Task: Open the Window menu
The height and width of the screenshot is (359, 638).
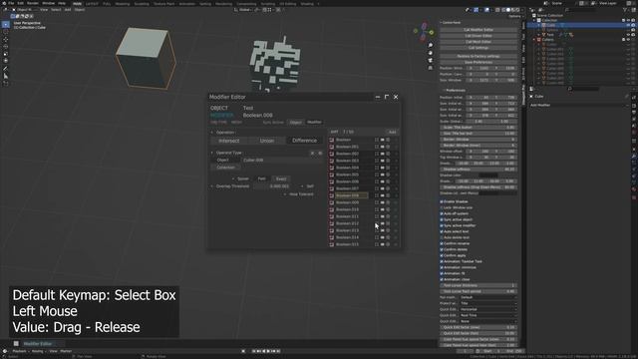Action: tap(48, 3)
